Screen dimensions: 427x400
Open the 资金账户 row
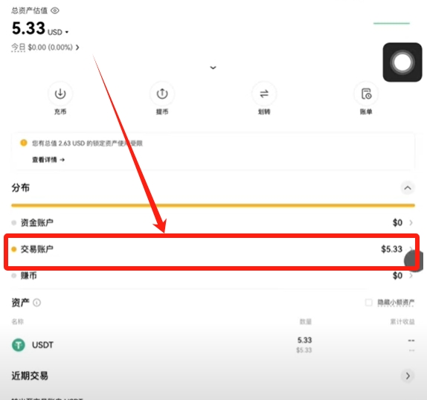[x=213, y=222]
